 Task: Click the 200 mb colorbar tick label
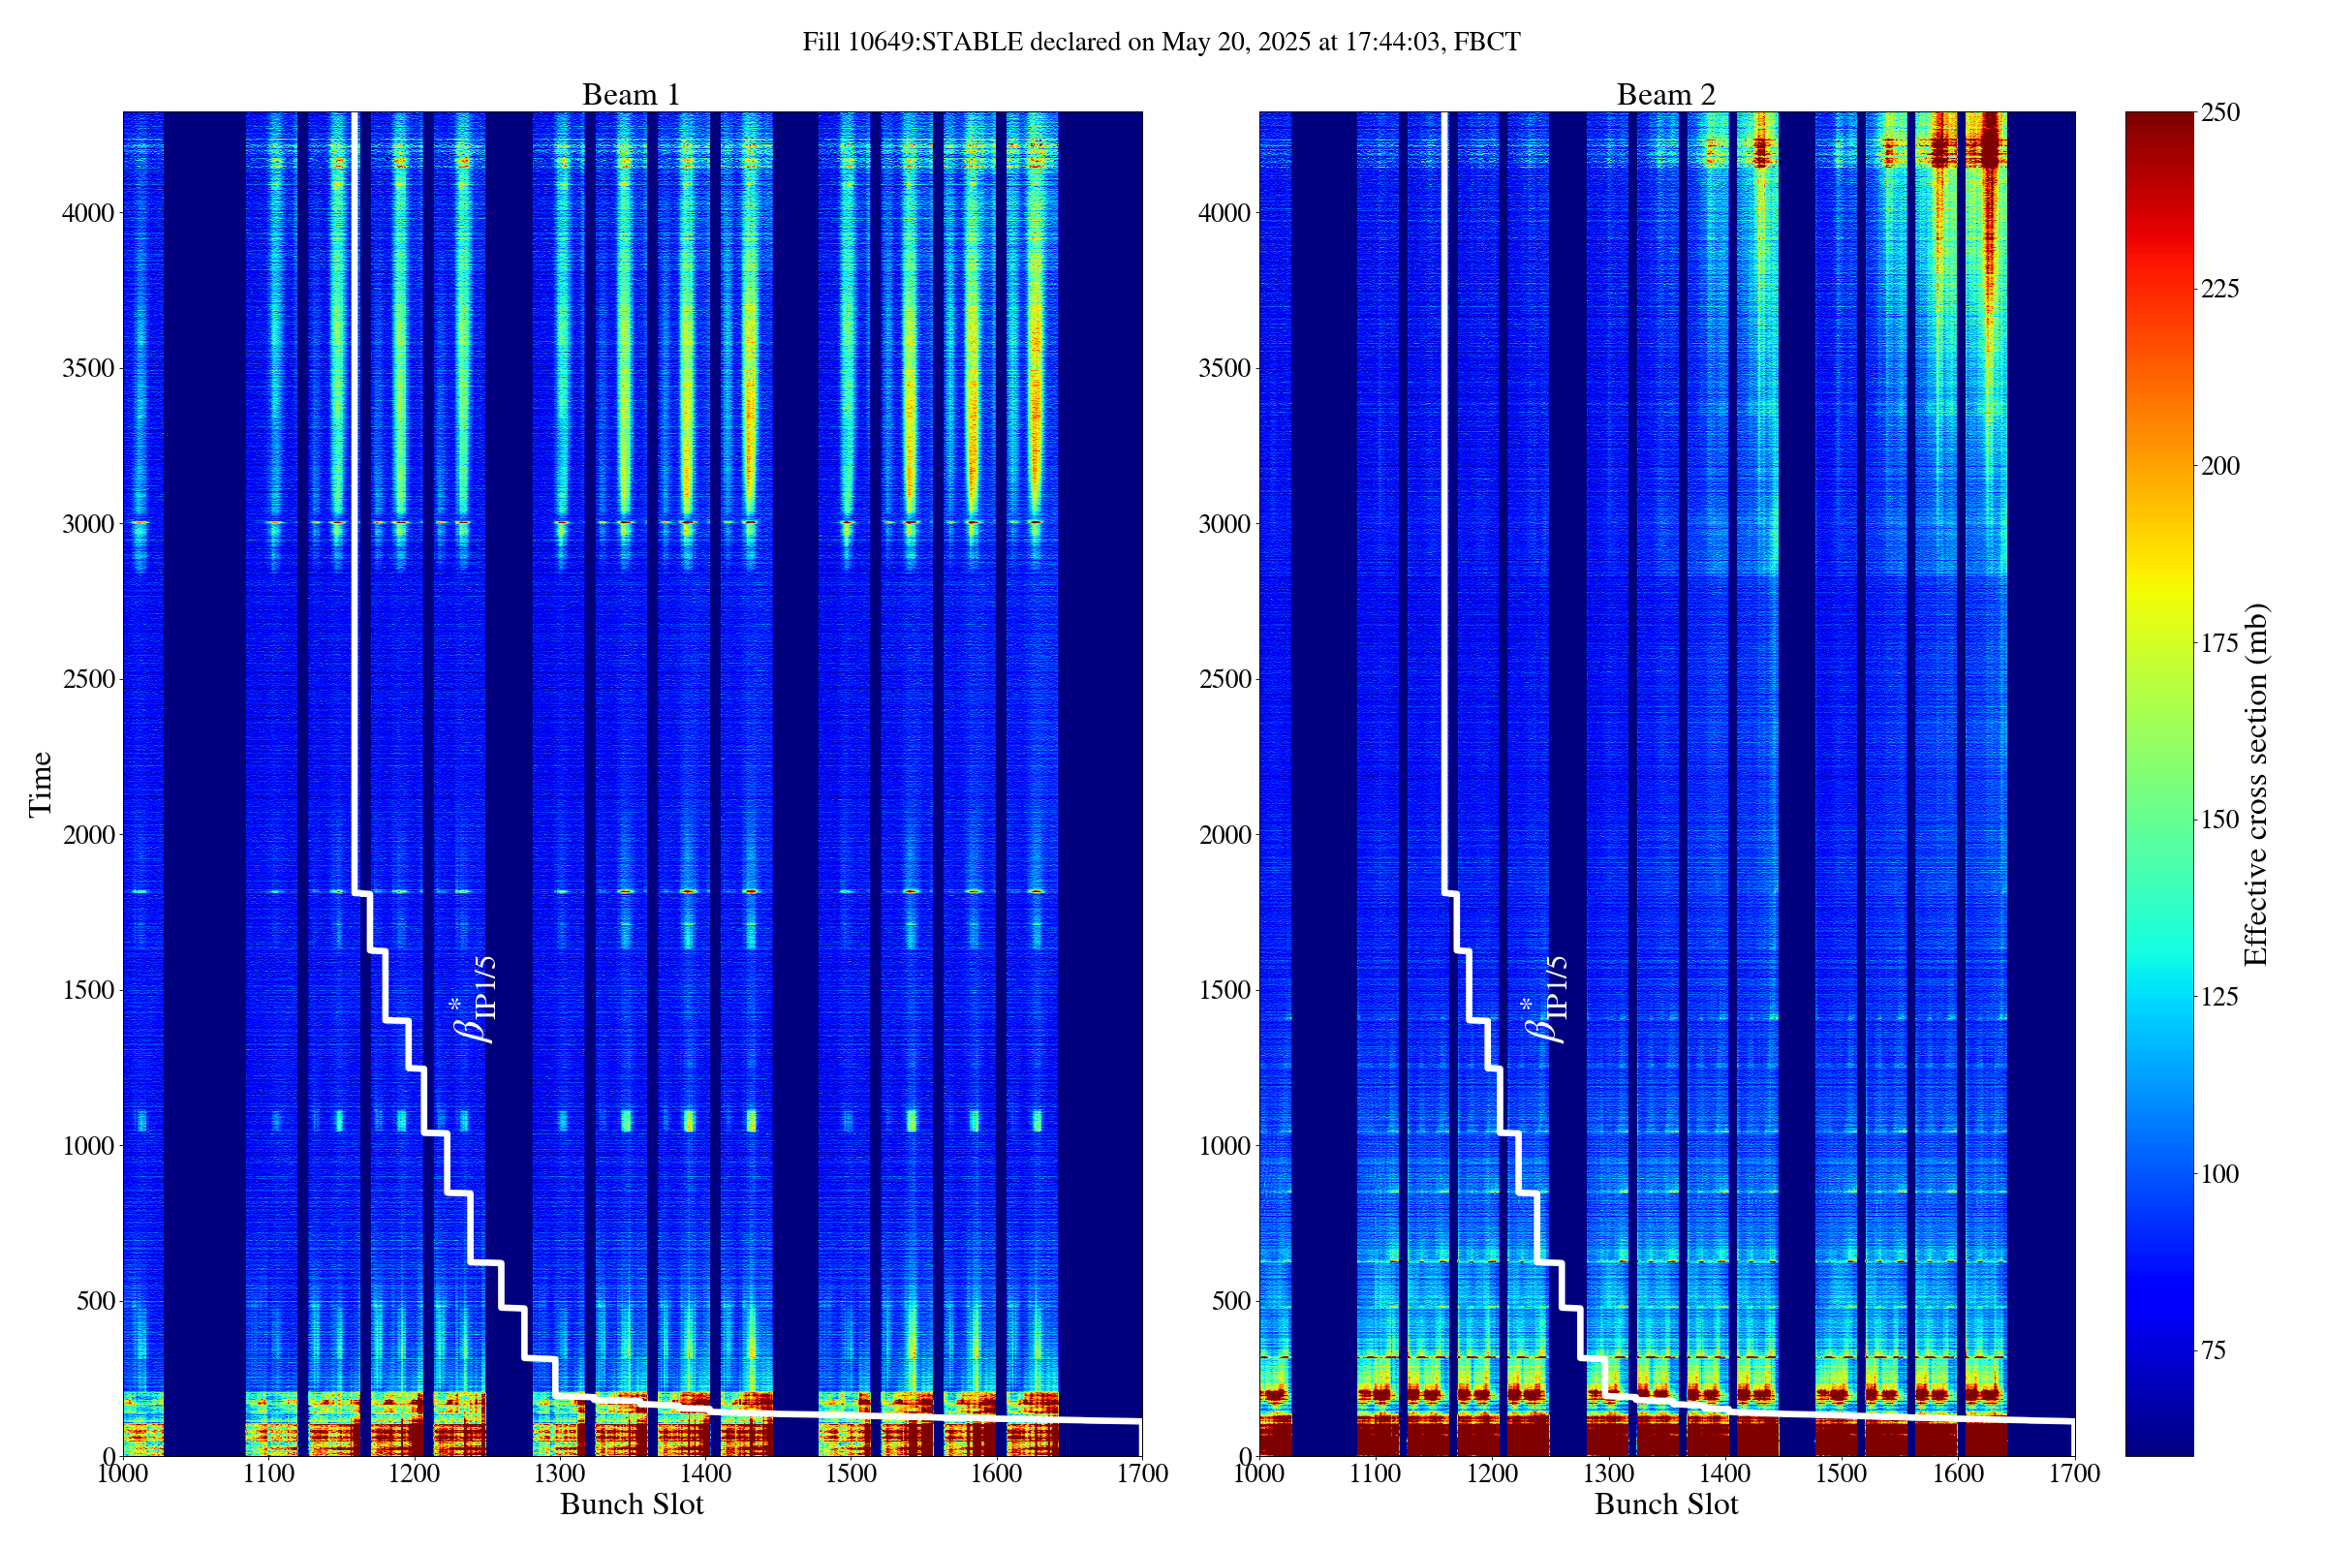point(2219,467)
